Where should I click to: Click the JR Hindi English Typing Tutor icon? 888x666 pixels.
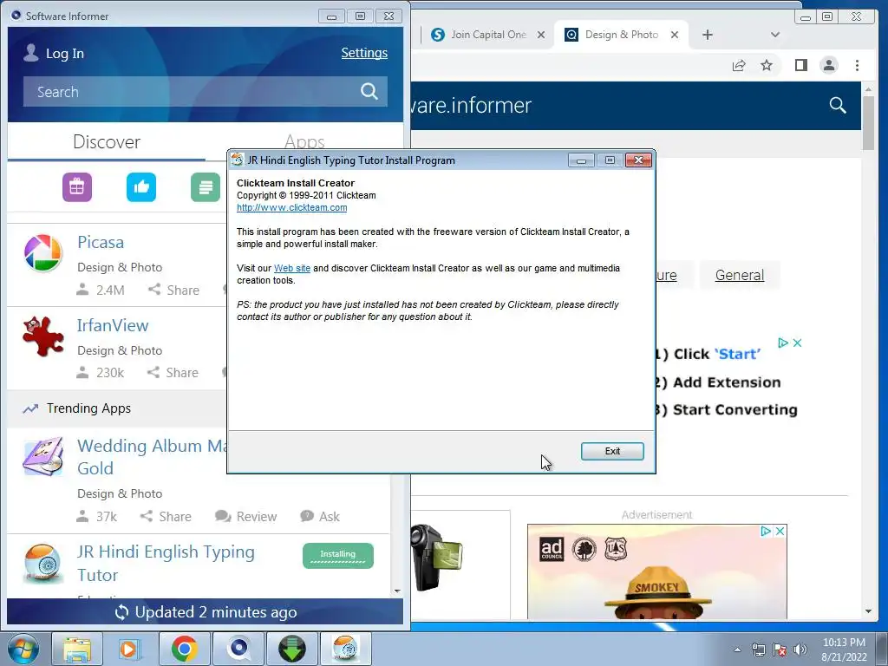[x=43, y=563]
